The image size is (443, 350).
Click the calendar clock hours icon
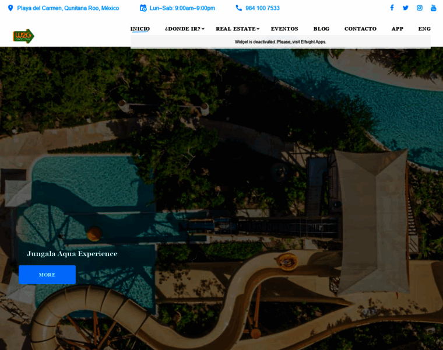[x=143, y=8]
